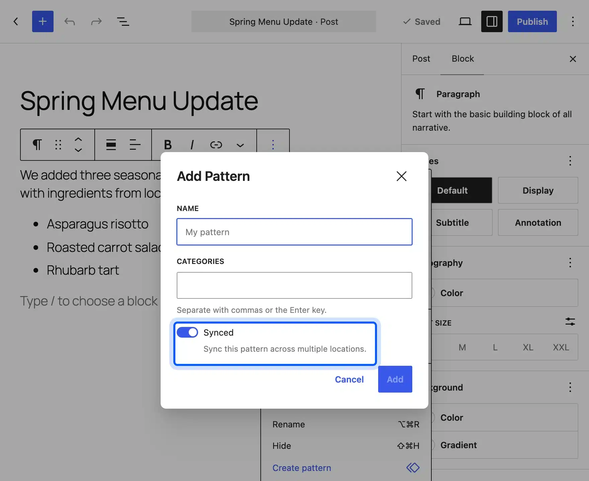Redo the last undone change

(x=96, y=22)
